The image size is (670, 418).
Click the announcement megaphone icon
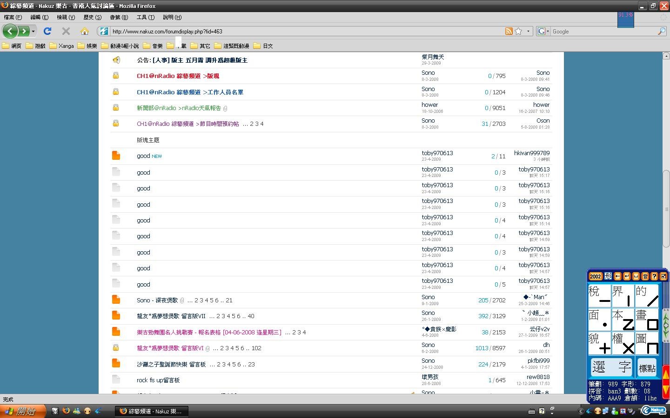[116, 60]
